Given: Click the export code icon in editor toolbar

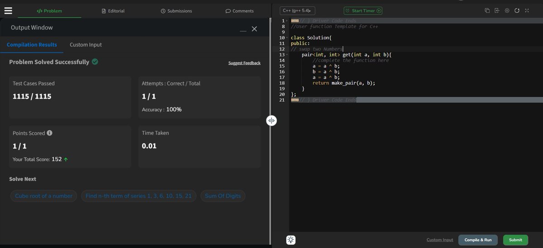Looking at the screenshot, I should 497,10.
